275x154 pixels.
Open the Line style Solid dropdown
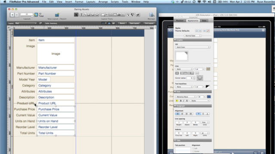tap(184, 69)
